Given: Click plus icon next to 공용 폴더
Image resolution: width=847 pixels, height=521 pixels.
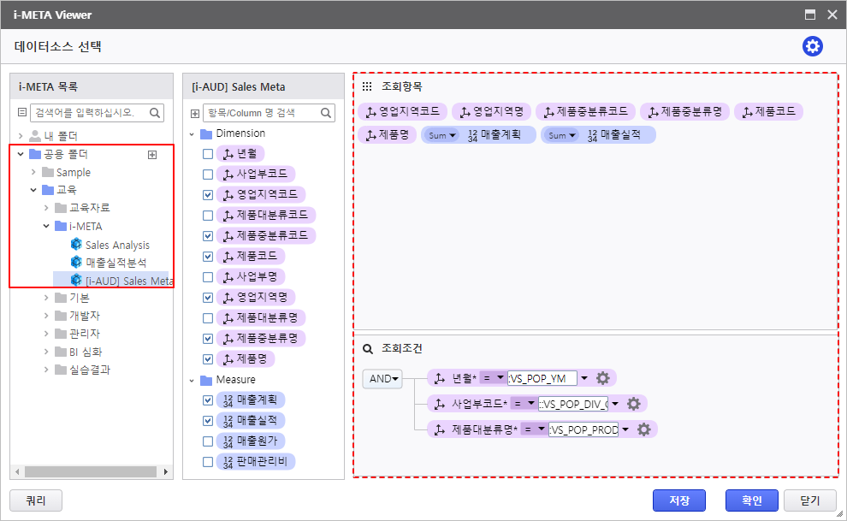Looking at the screenshot, I should pos(152,155).
